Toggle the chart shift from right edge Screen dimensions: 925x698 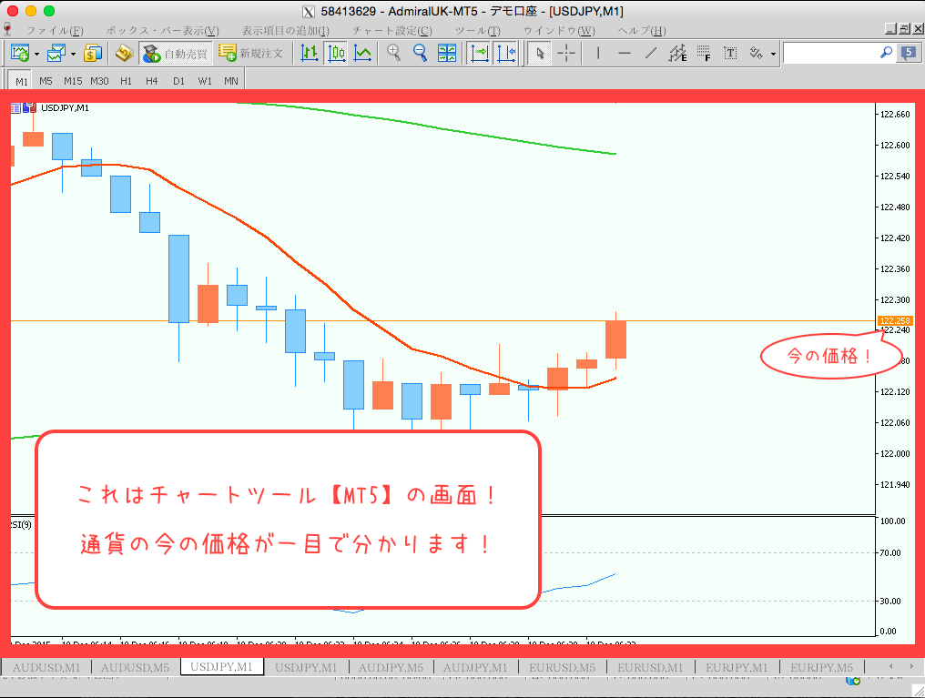coord(506,53)
